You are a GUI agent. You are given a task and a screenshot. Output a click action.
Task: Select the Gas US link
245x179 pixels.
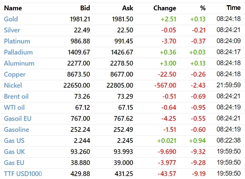point(14,141)
